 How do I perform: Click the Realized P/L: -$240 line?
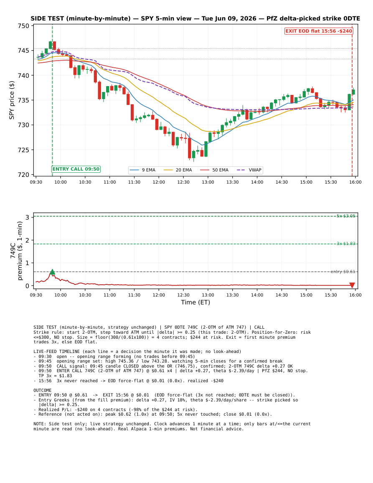pyautogui.click(x=115, y=410)
